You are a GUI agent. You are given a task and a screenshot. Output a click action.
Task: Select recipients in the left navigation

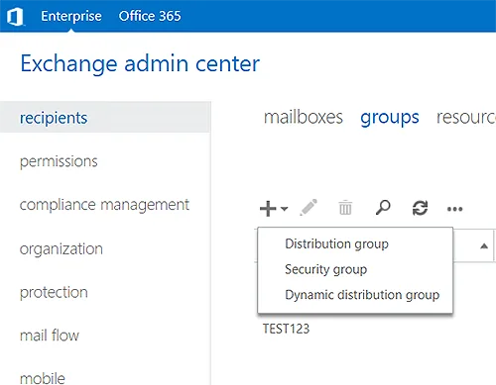[105, 118]
